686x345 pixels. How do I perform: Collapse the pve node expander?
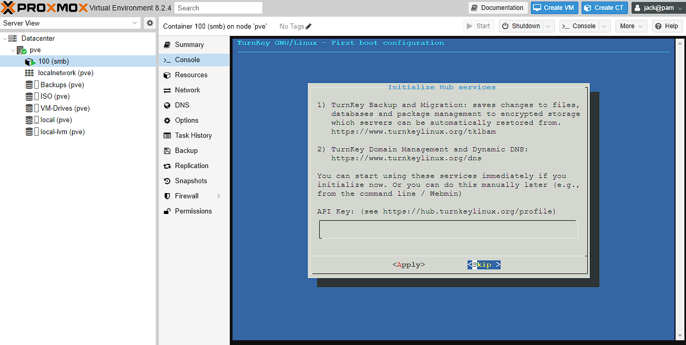tap(14, 50)
